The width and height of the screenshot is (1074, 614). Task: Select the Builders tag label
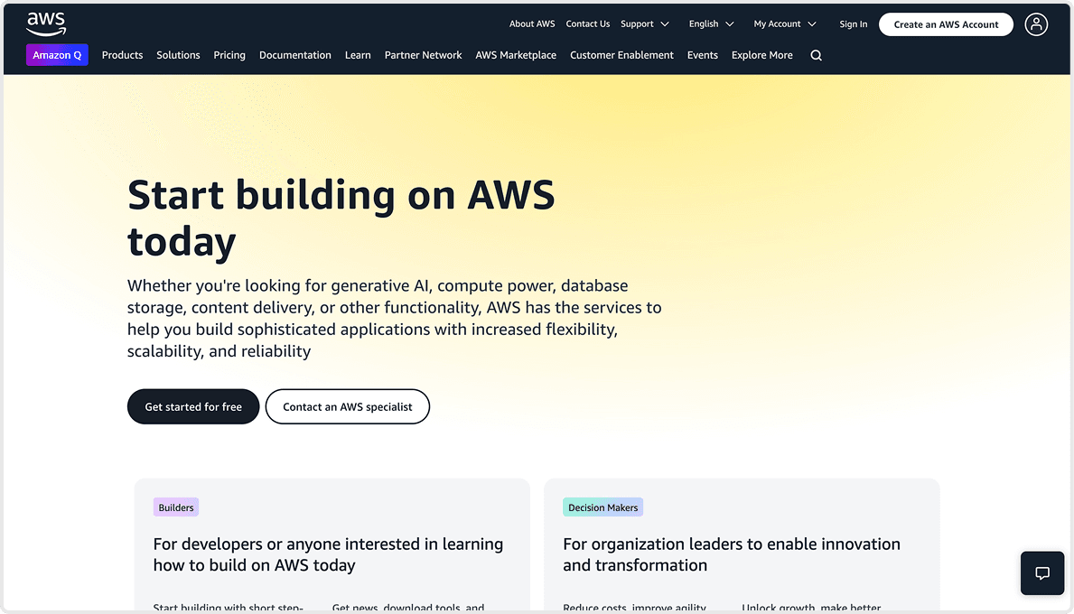click(x=176, y=507)
